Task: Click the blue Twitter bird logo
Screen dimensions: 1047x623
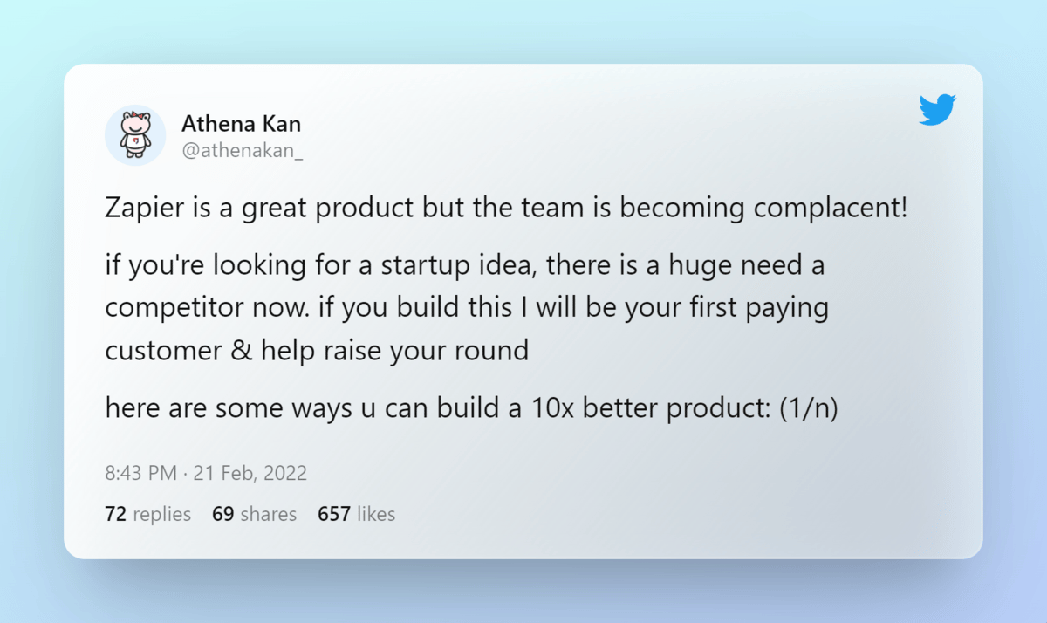Action: (x=938, y=110)
